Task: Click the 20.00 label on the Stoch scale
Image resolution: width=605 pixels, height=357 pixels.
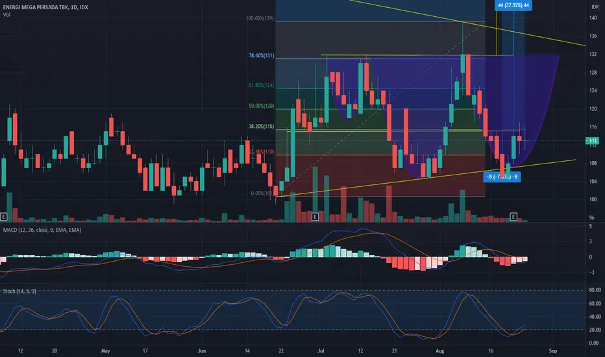Action: point(595,330)
